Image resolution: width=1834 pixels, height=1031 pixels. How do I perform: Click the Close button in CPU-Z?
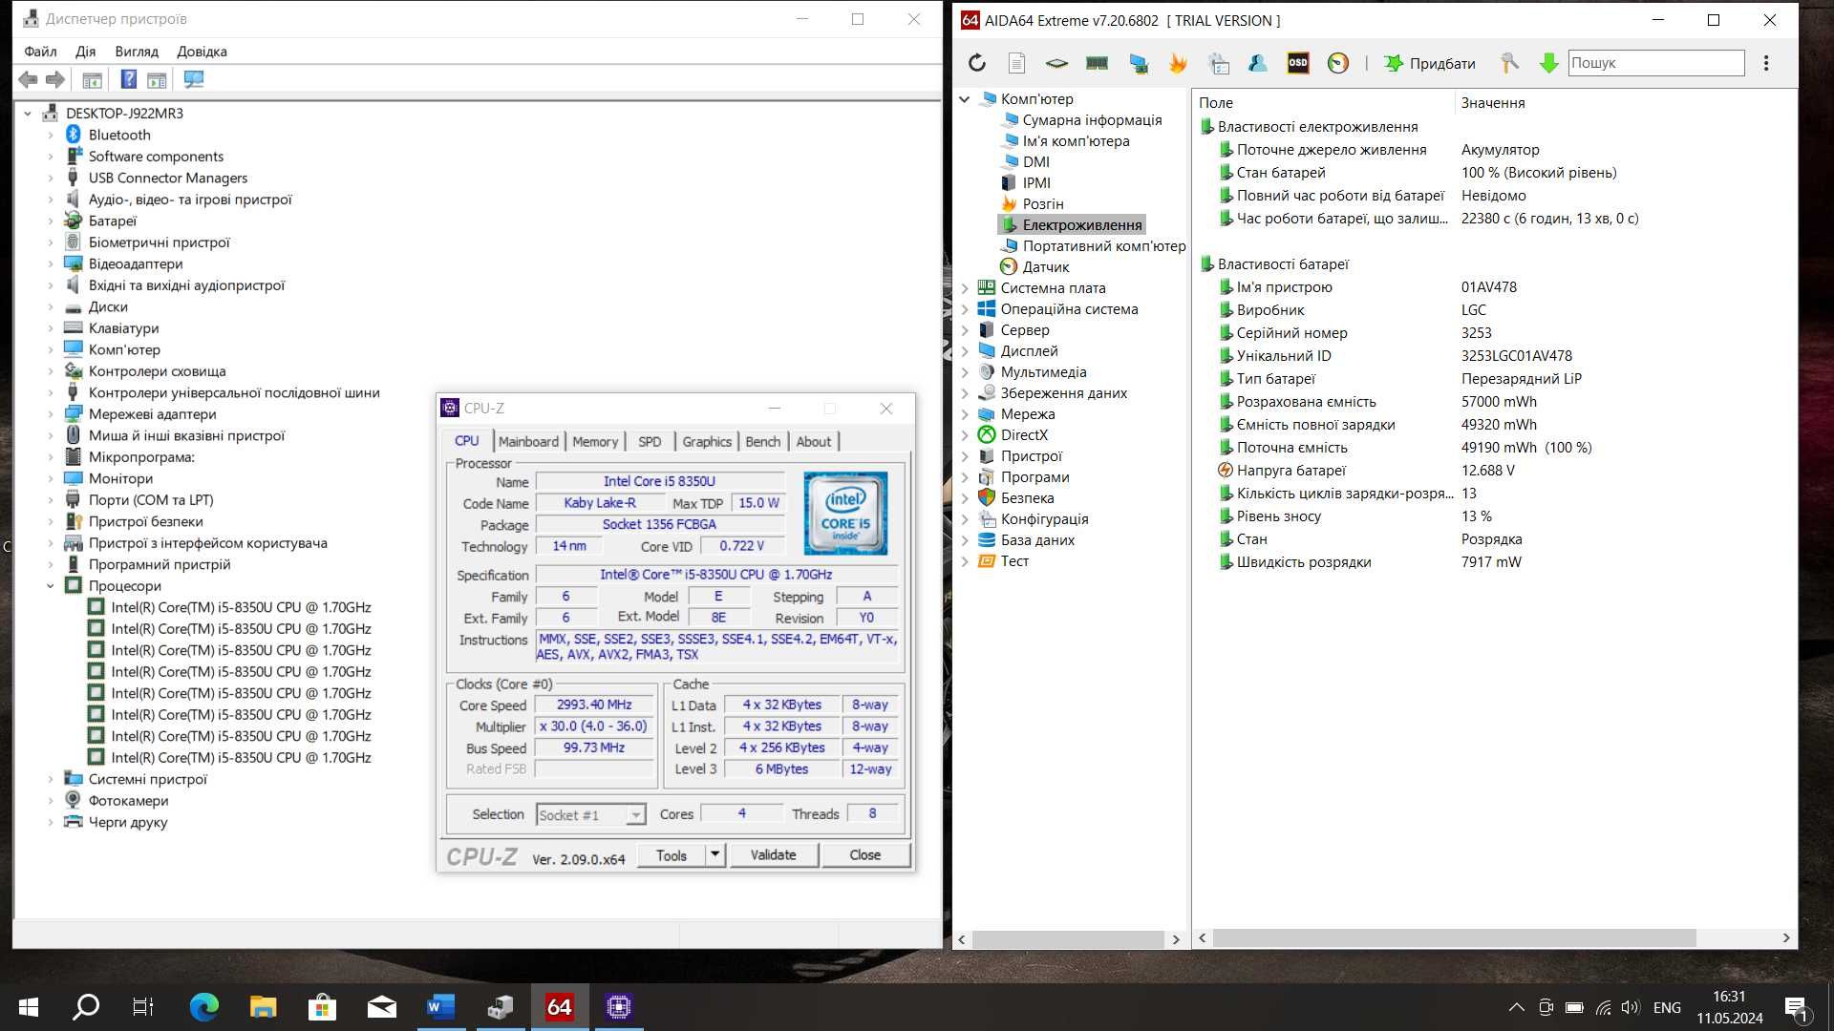[x=864, y=854]
